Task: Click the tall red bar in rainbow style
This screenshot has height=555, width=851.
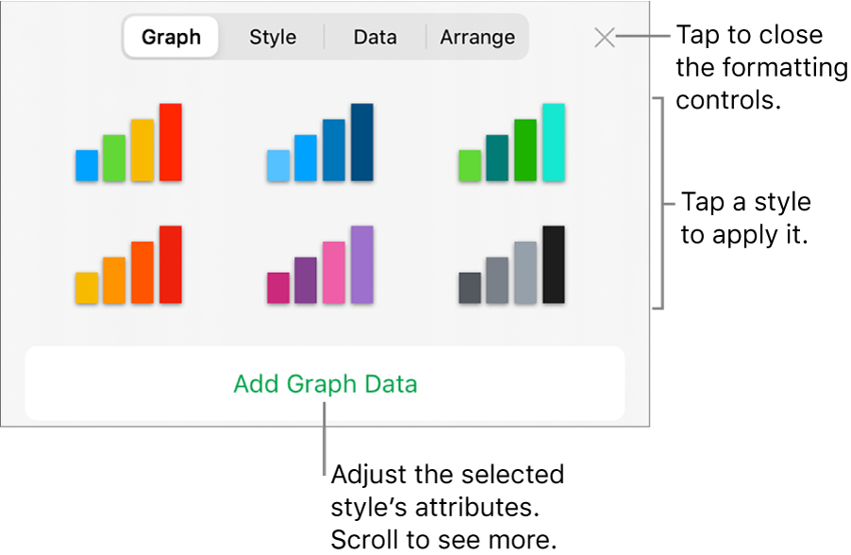Action: 170,143
